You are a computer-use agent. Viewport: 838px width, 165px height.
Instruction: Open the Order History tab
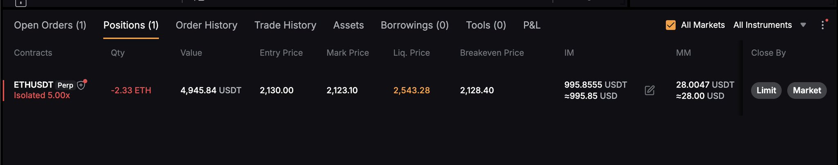coord(206,25)
